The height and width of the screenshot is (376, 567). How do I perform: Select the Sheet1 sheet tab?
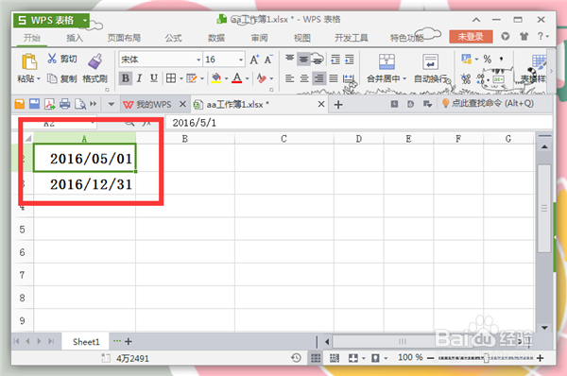click(86, 342)
